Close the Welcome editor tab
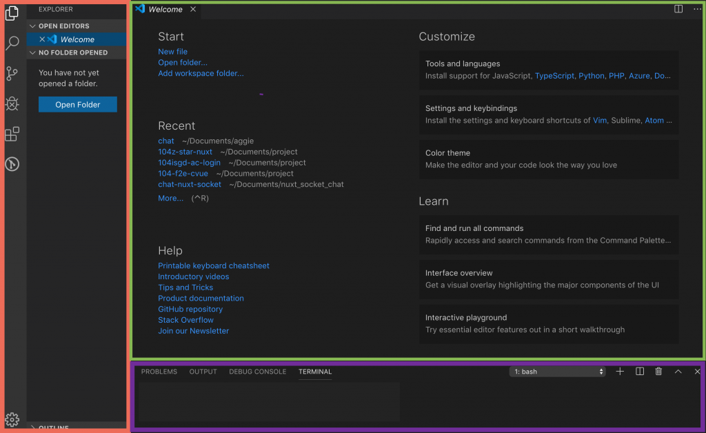This screenshot has width=706, height=433. 193,9
